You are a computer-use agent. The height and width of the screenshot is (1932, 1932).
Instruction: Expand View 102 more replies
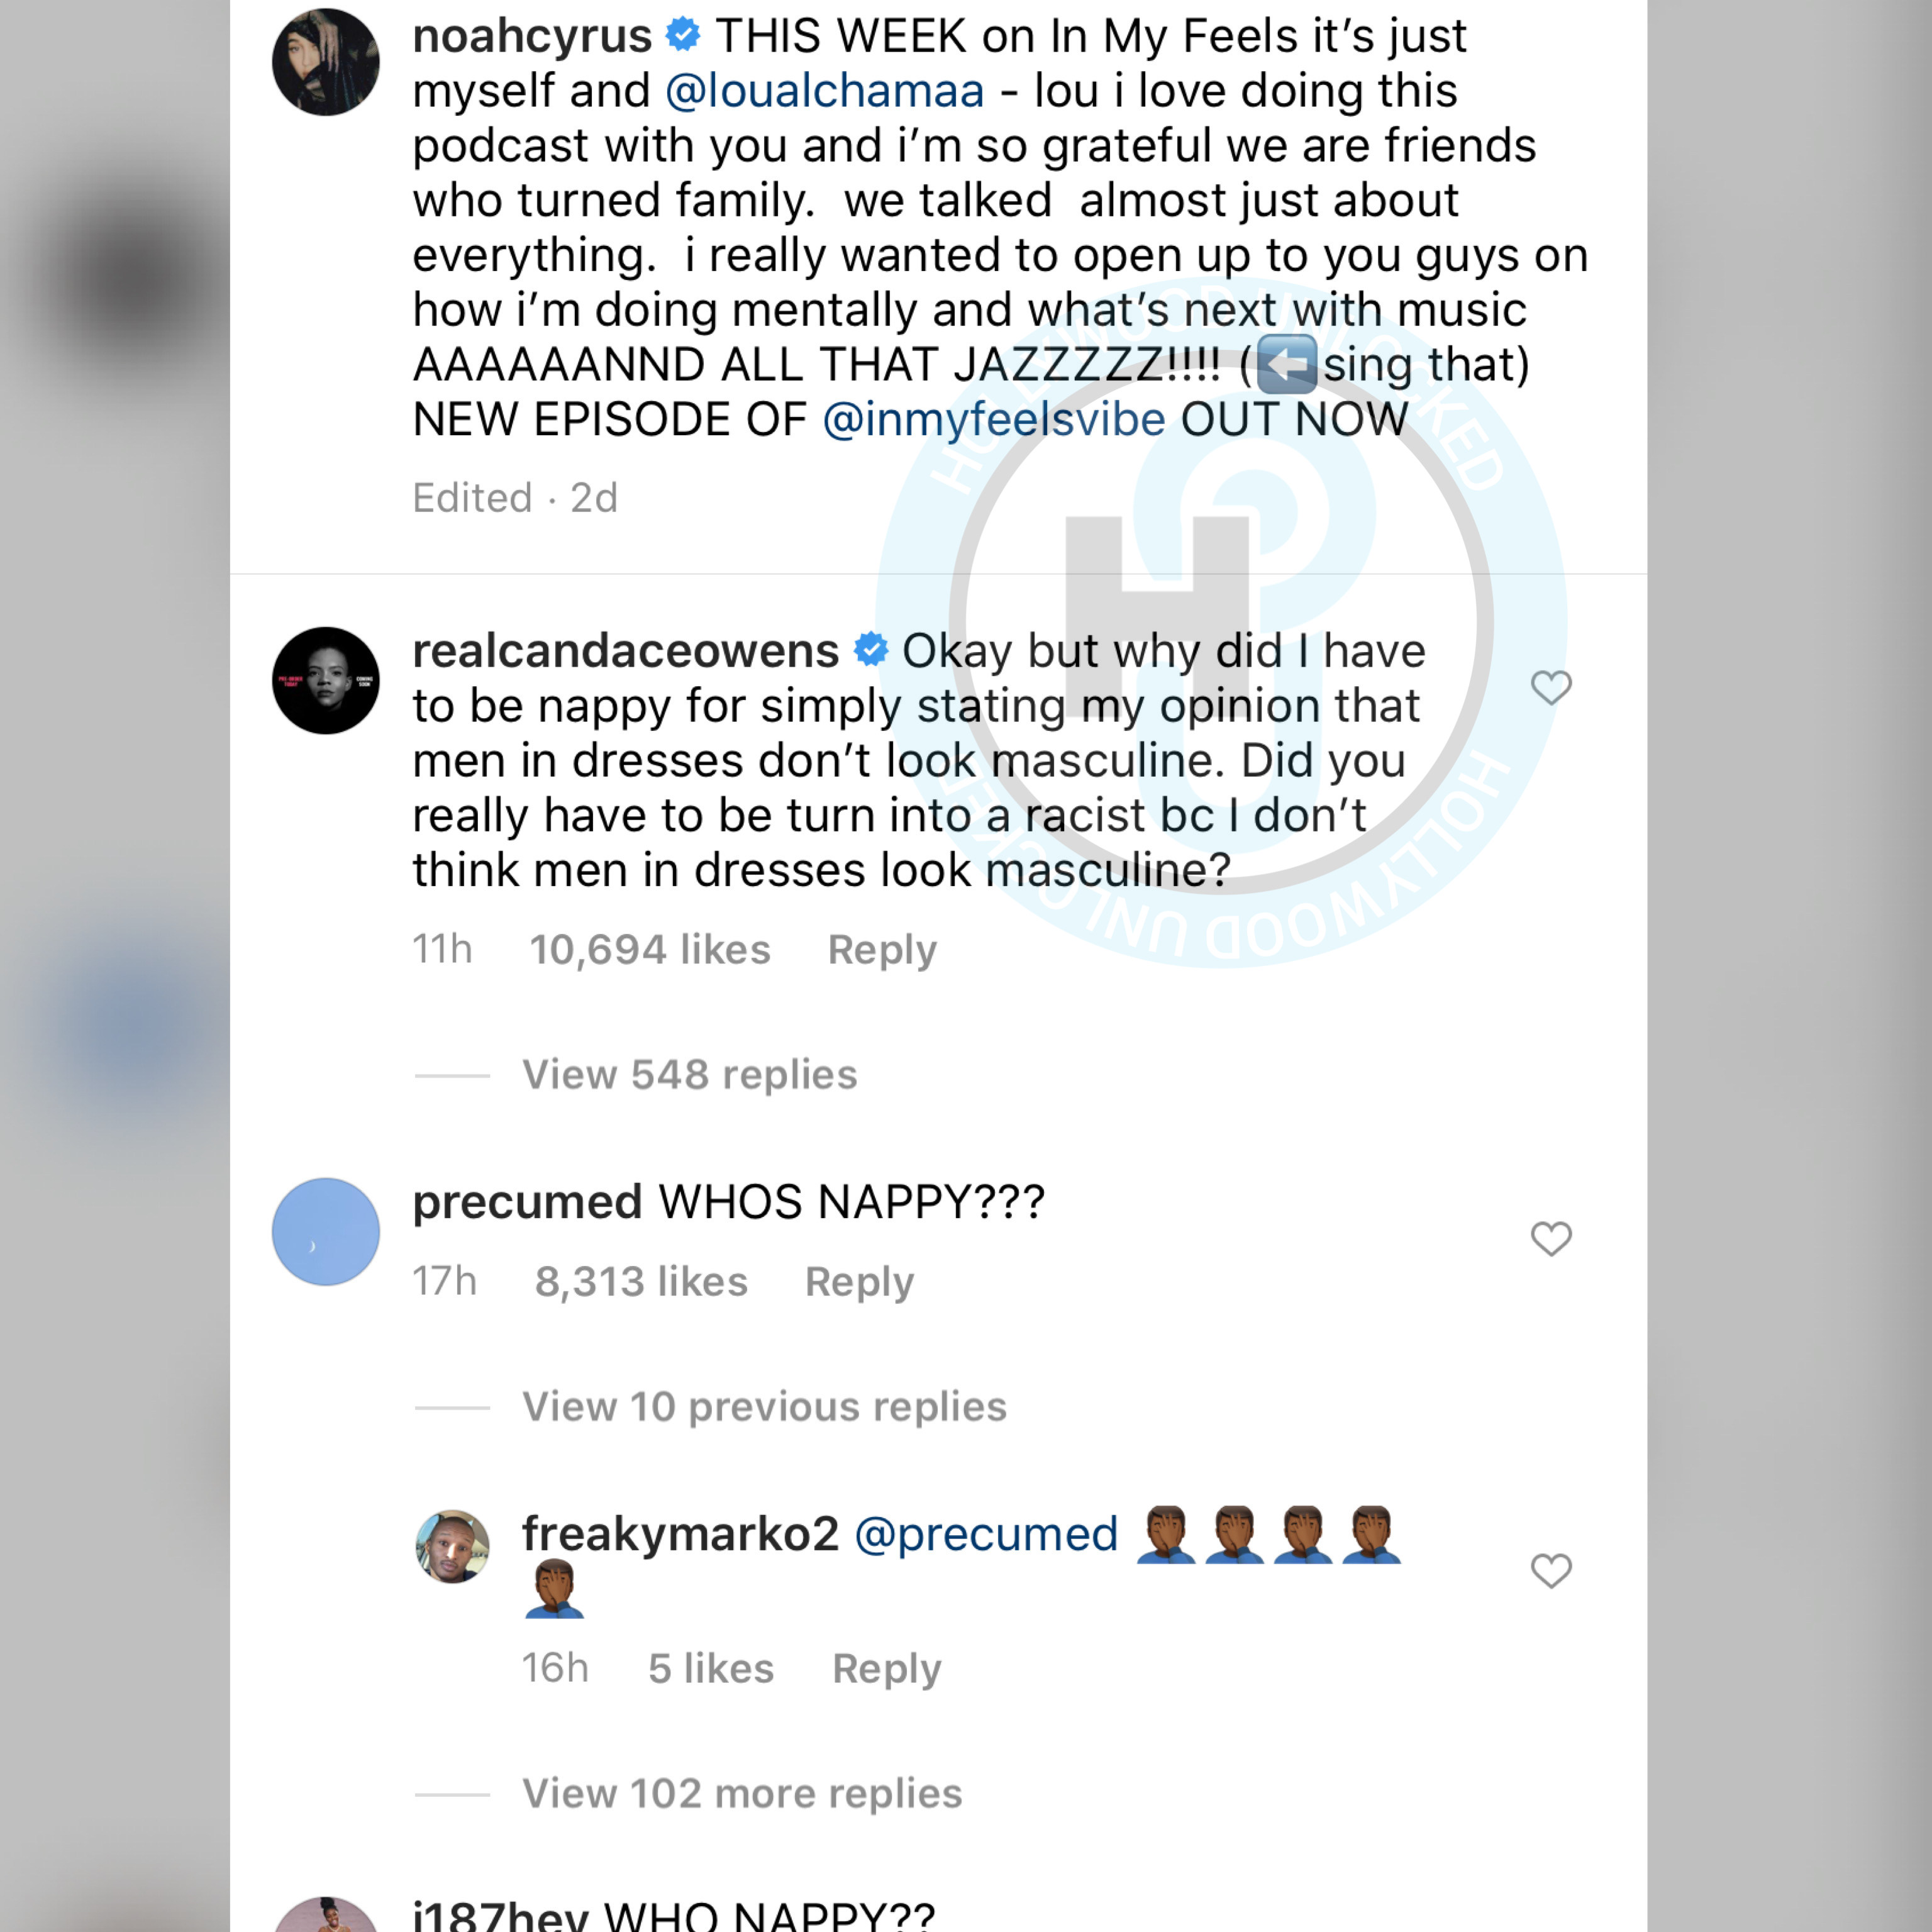tap(742, 1794)
